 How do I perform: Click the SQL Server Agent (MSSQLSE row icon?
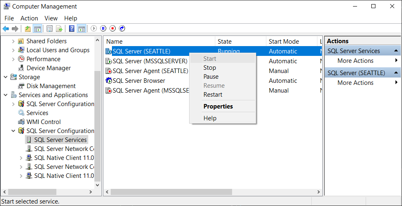(x=109, y=91)
